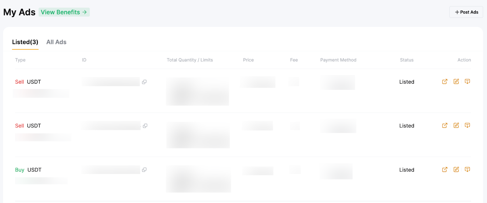The width and height of the screenshot is (487, 203).
Task: Copy the ID of the Buy USDT ad
Action: (144, 170)
